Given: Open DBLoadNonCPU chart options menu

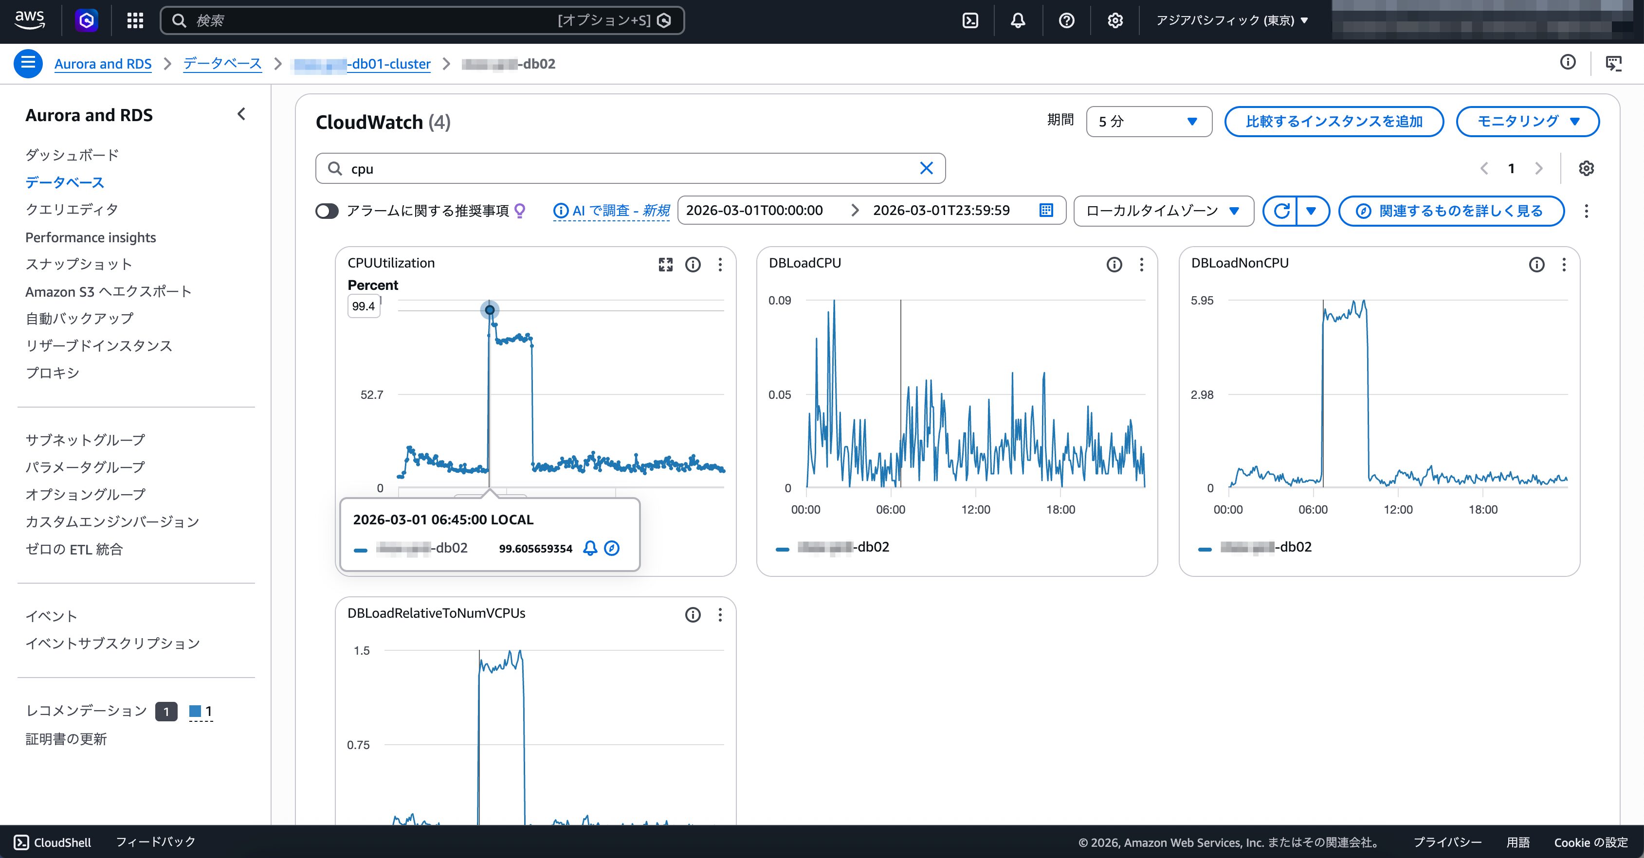Looking at the screenshot, I should tap(1564, 264).
